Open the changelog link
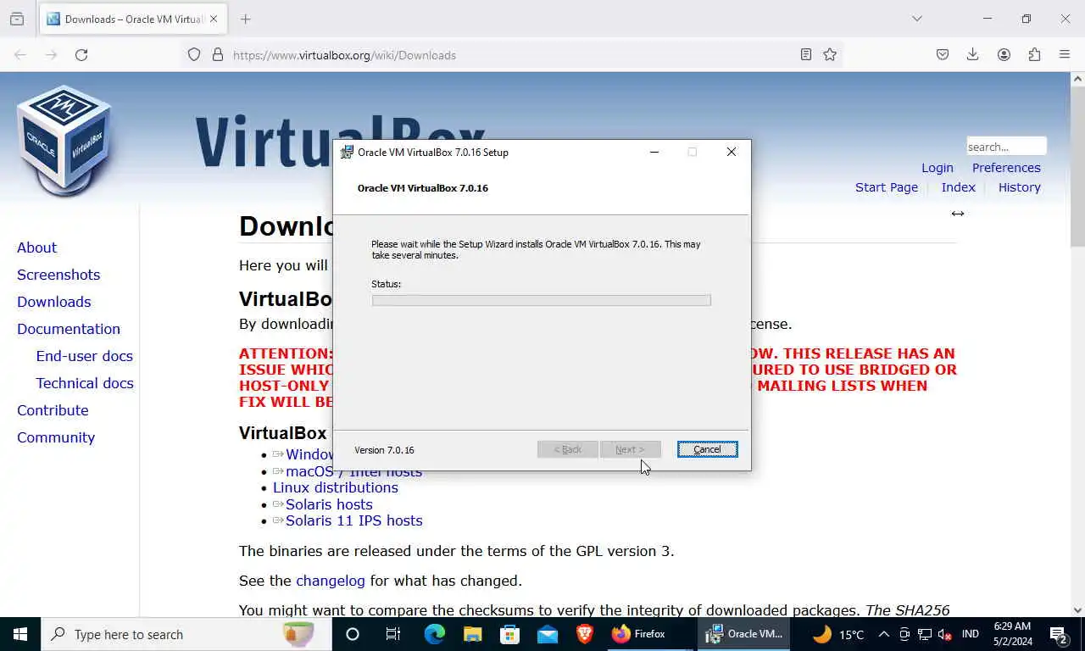The width and height of the screenshot is (1085, 651). pyautogui.click(x=331, y=581)
